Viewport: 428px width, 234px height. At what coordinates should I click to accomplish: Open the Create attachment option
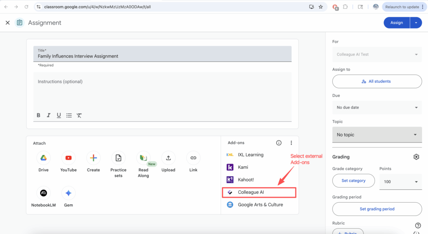93,158
